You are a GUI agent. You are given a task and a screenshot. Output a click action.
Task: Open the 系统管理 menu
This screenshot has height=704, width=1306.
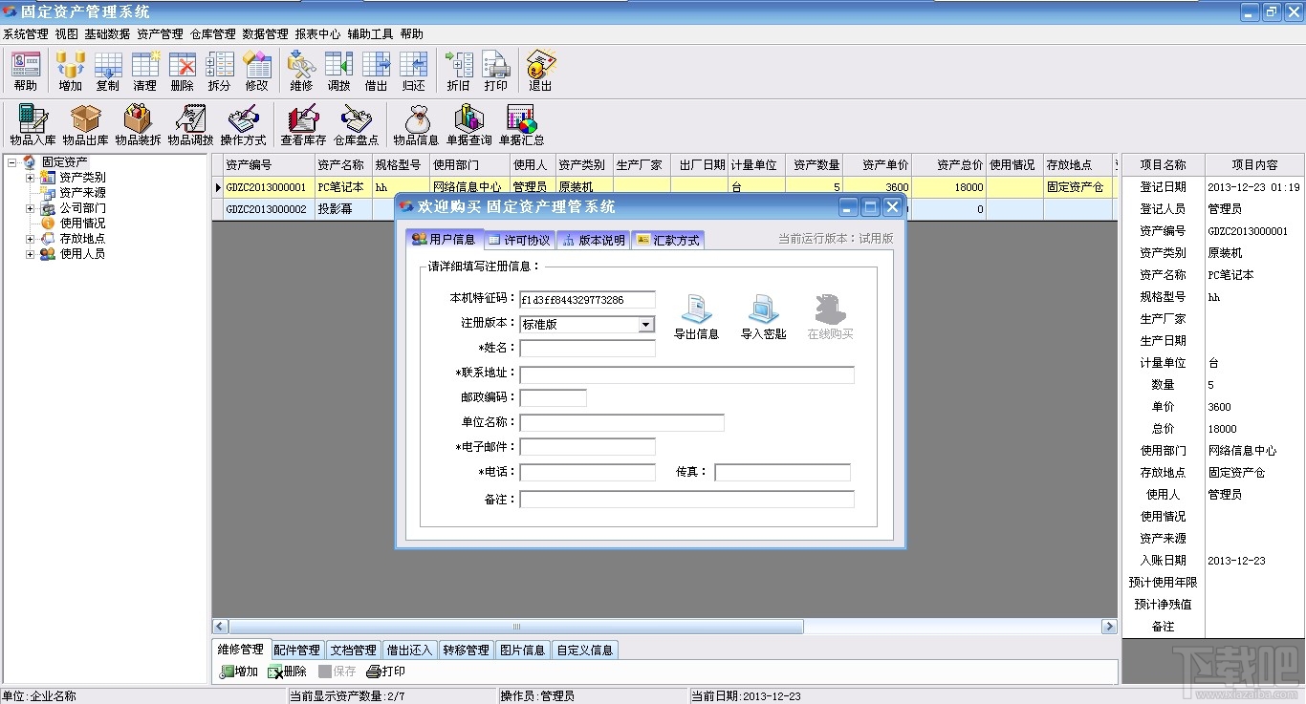(x=26, y=33)
